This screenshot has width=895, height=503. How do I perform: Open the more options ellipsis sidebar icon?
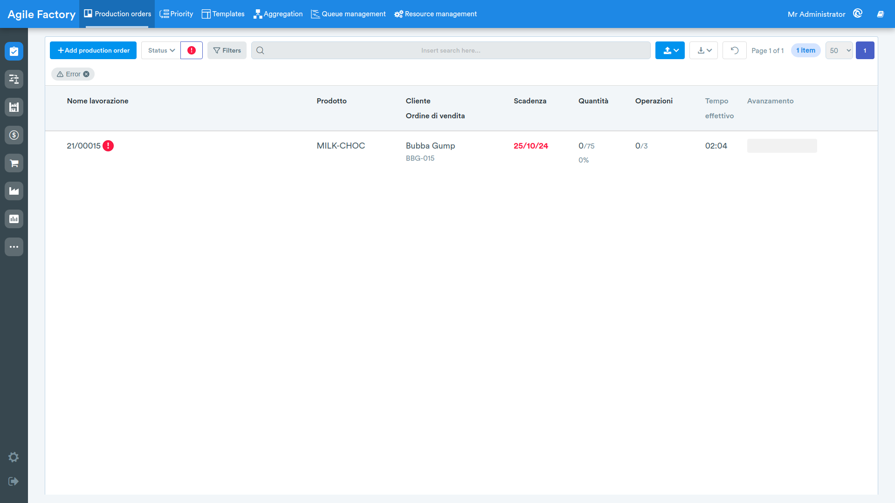coord(14,247)
